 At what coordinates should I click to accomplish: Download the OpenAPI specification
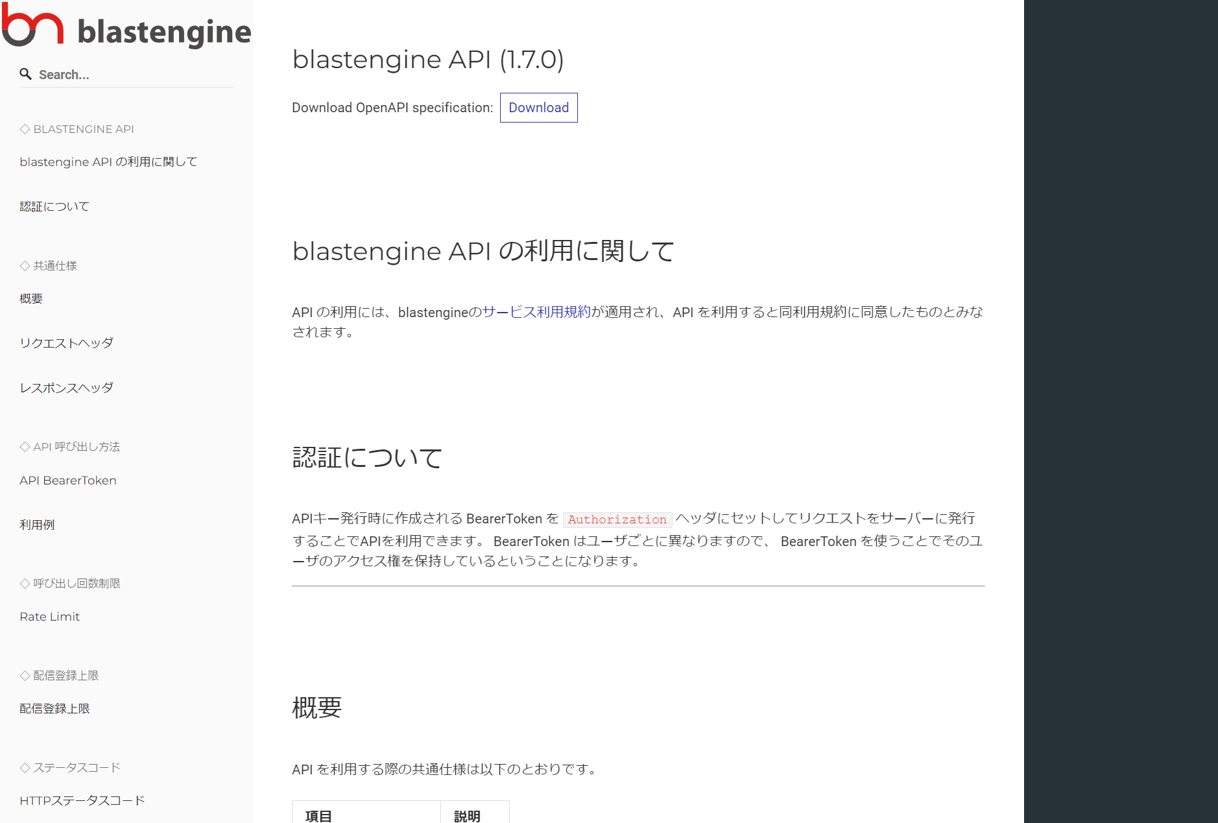point(538,108)
